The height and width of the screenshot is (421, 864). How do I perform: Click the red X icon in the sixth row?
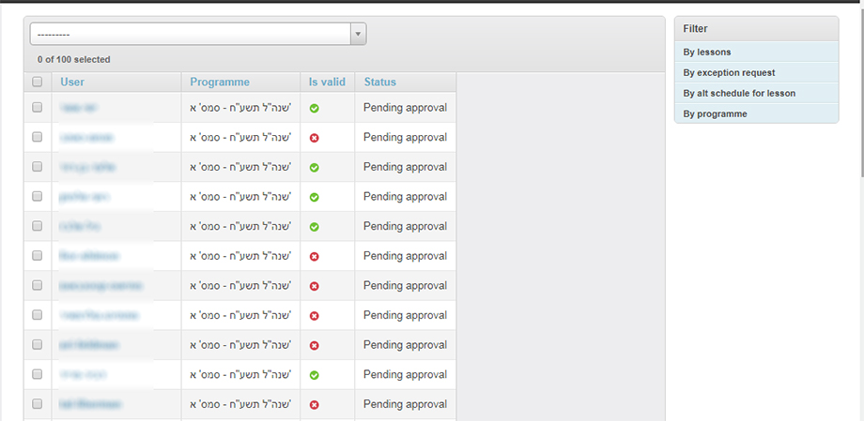pyautogui.click(x=314, y=256)
